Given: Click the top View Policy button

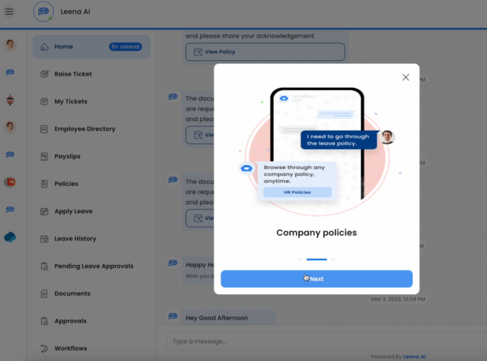Looking at the screenshot, I should (x=265, y=52).
